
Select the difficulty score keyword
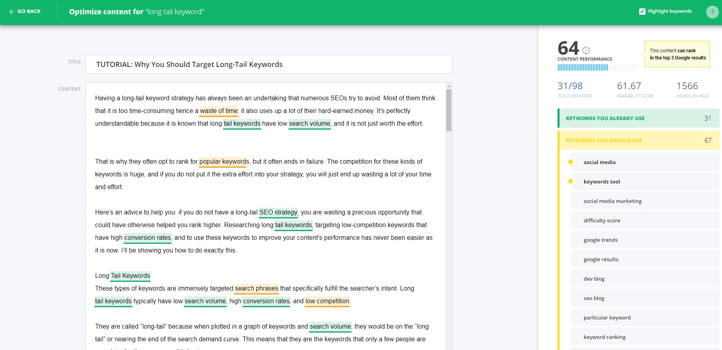click(602, 220)
